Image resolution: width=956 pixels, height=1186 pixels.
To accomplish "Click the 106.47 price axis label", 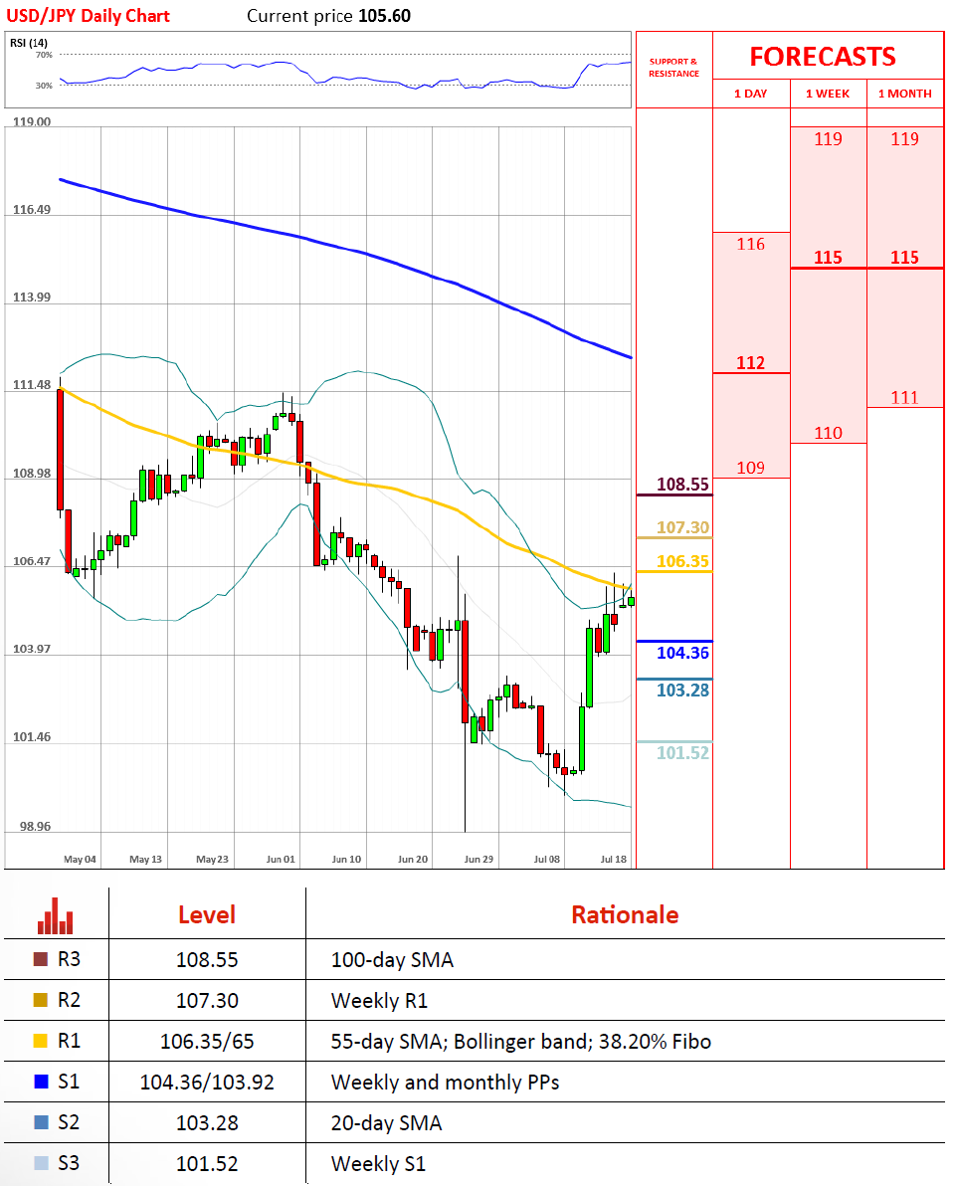I will (32, 561).
